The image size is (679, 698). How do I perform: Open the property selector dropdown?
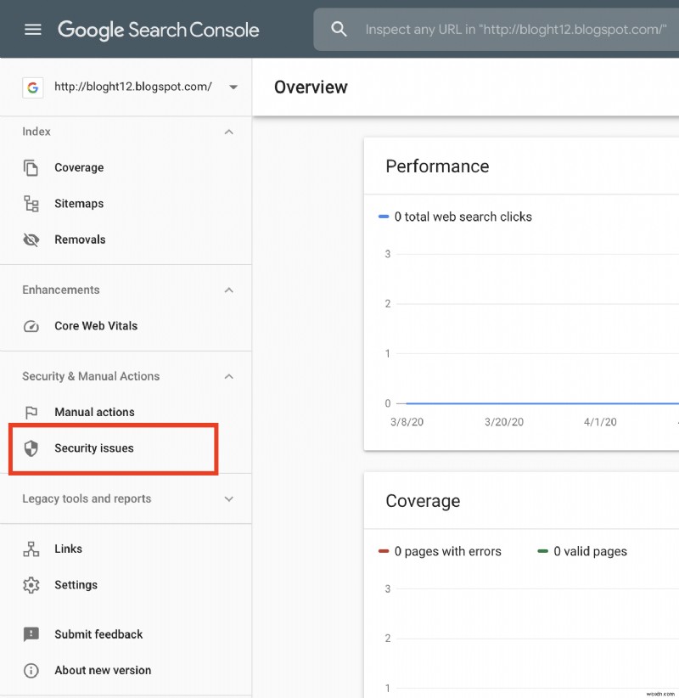click(x=233, y=87)
